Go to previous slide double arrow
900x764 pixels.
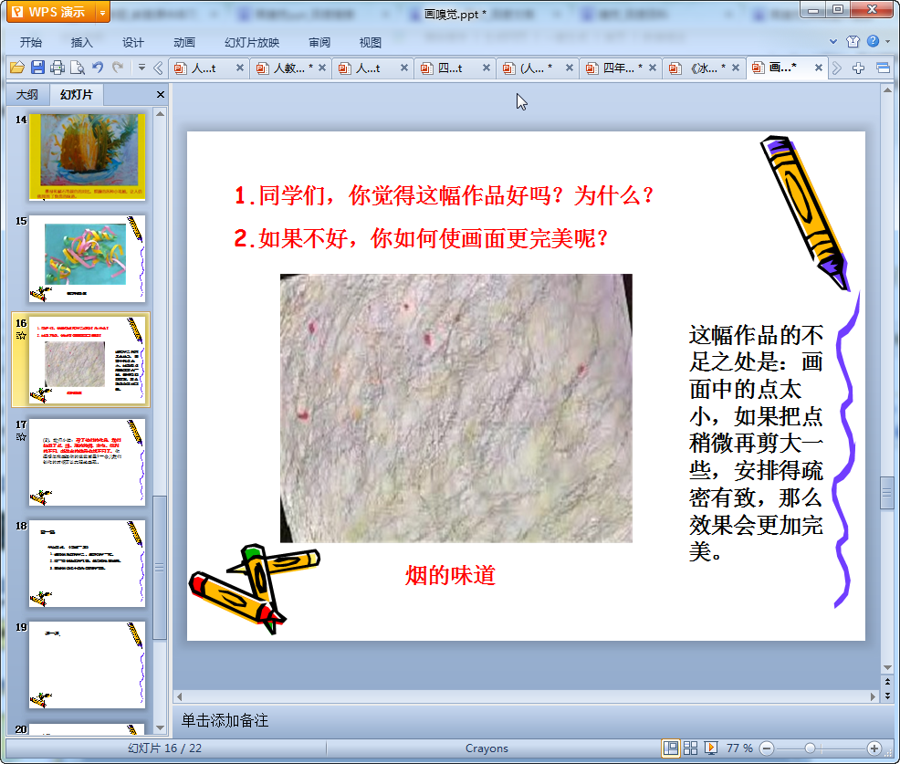coord(887,682)
